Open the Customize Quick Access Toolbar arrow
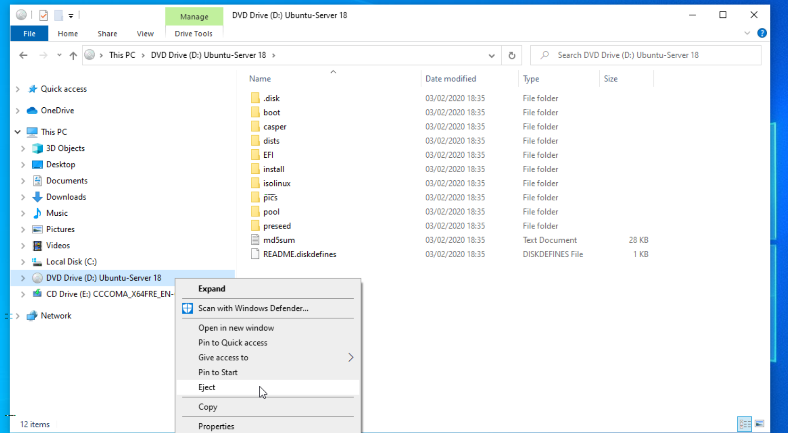 [x=71, y=16]
